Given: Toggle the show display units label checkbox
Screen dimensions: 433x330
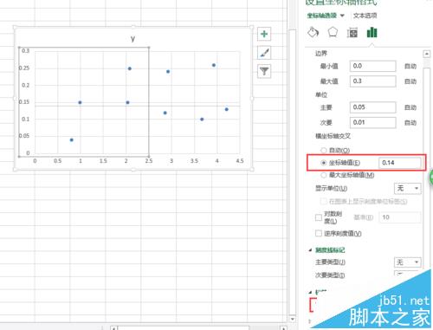Looking at the screenshot, I should point(324,201).
